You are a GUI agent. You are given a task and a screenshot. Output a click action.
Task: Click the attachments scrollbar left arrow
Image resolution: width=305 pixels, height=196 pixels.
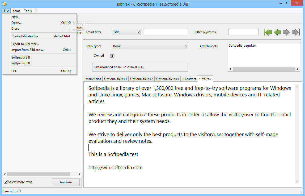pos(231,69)
